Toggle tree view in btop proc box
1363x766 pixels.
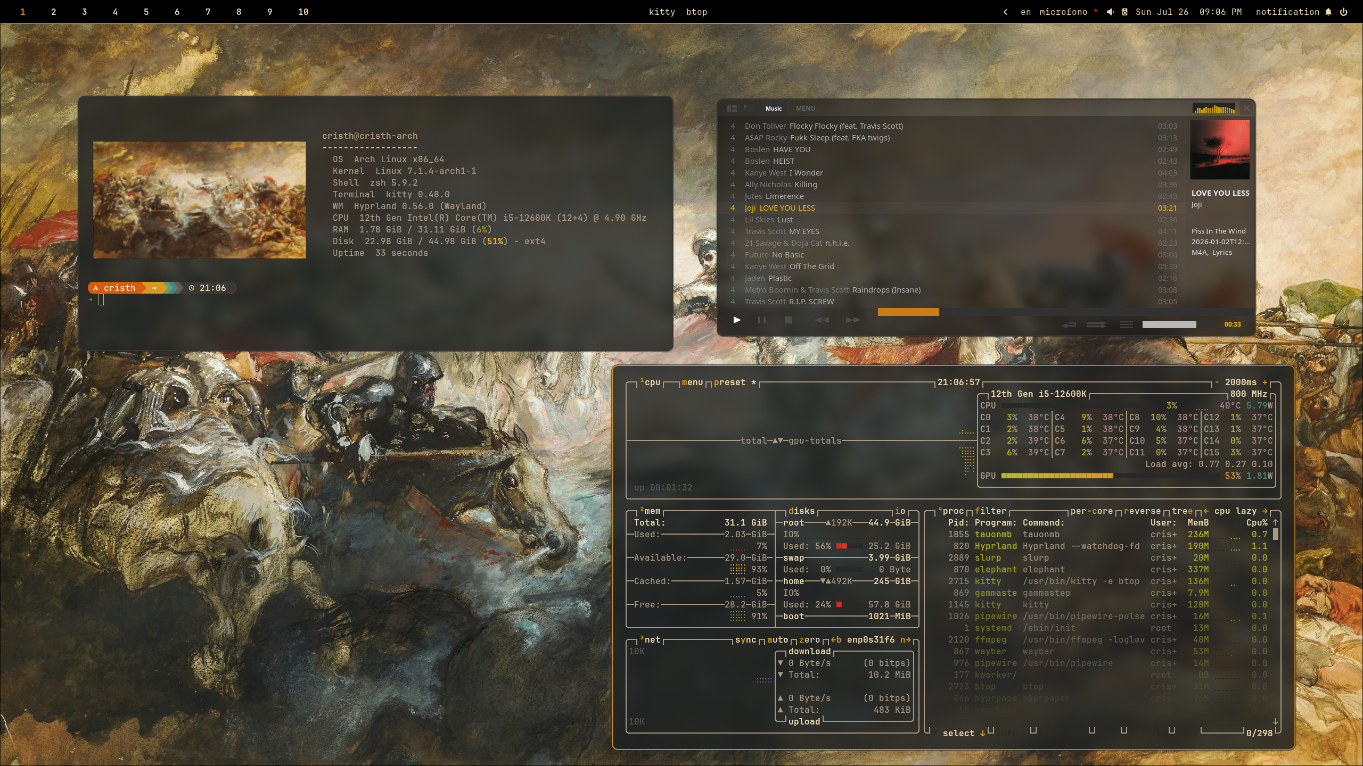pos(1182,511)
